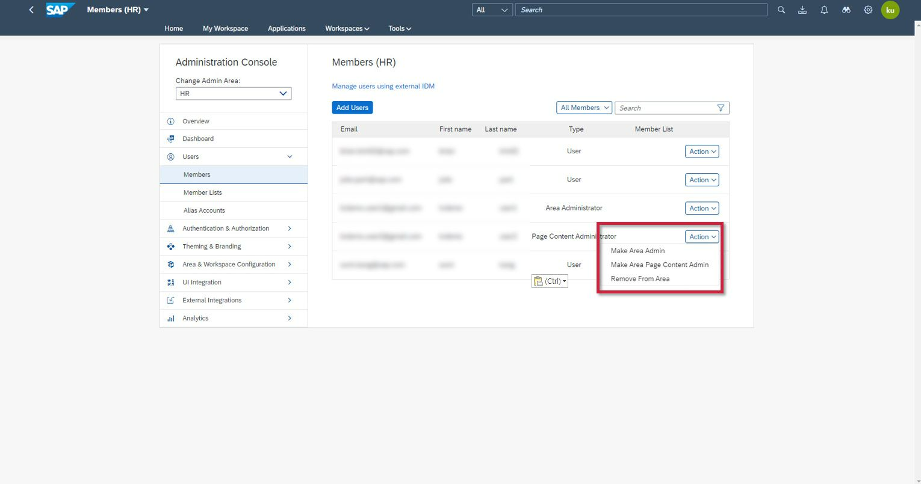921x484 pixels.
Task: Go to the Home tab
Action: tap(174, 28)
